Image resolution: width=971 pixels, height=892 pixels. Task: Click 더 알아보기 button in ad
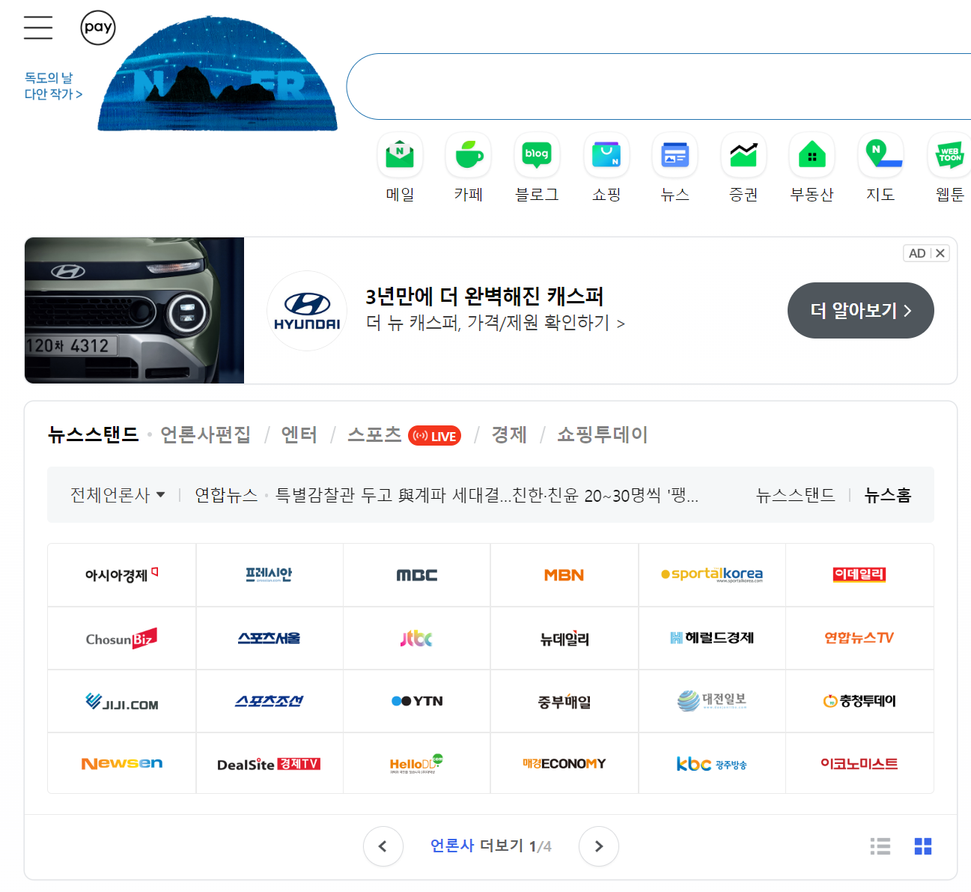(861, 310)
